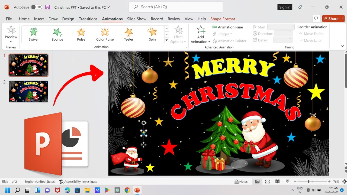347x195 pixels.
Task: Apply the Color Pulse animation effect
Action: 105,34
